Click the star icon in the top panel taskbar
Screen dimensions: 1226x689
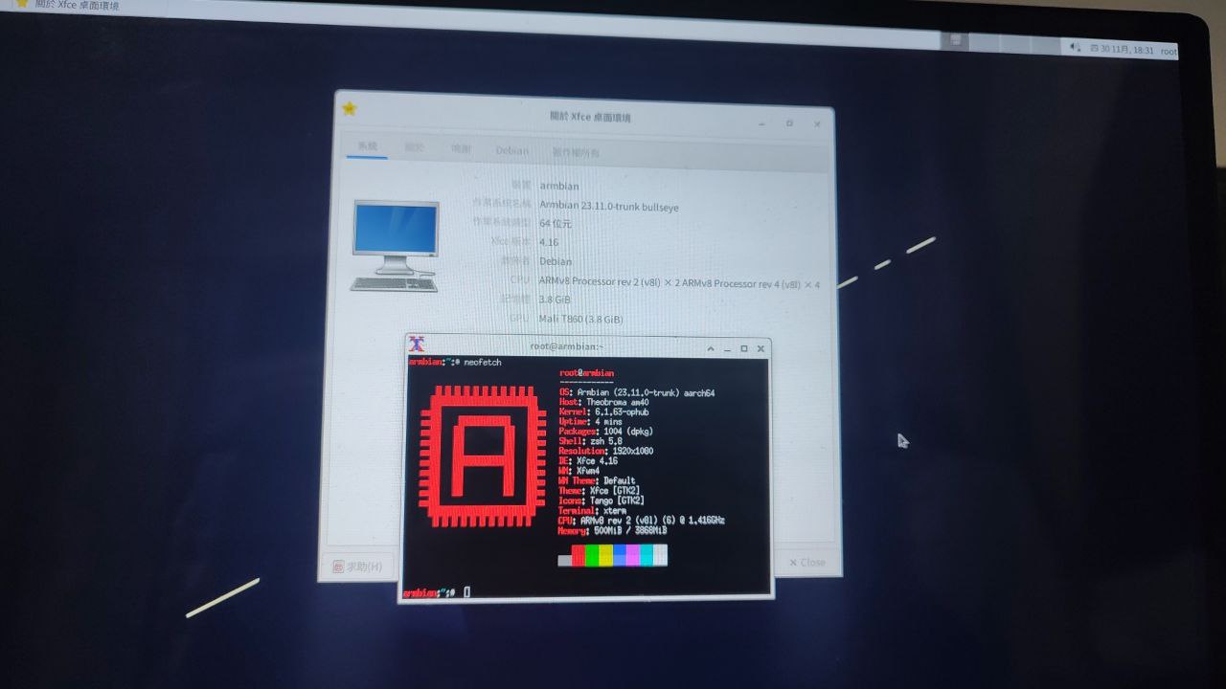[23, 5]
